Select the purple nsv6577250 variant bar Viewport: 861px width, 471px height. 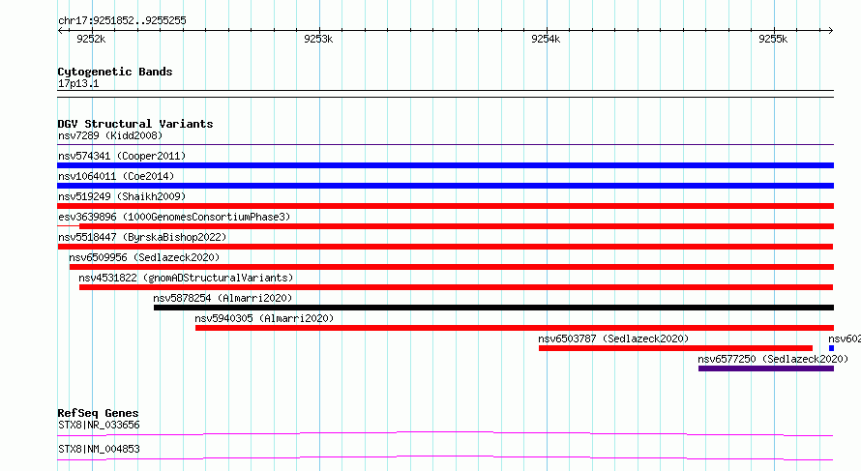[766, 368]
